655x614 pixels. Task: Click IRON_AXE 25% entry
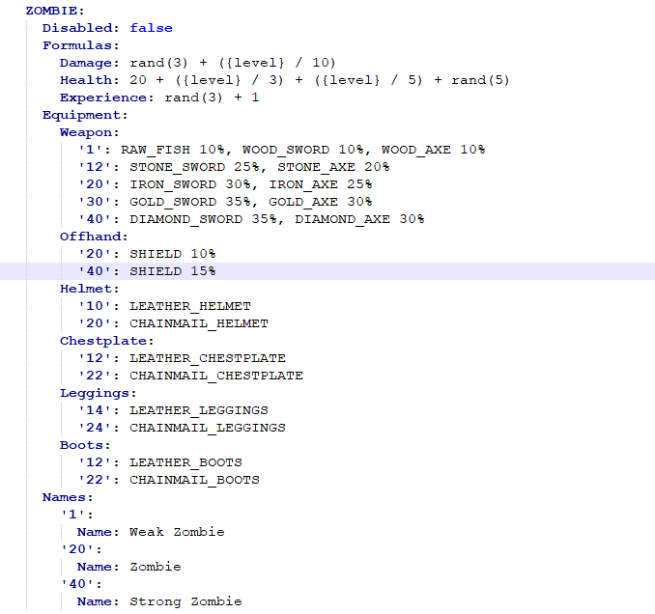(321, 184)
